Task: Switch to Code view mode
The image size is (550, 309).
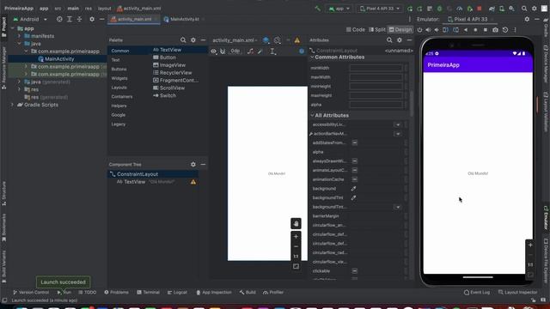Action: click(x=355, y=30)
